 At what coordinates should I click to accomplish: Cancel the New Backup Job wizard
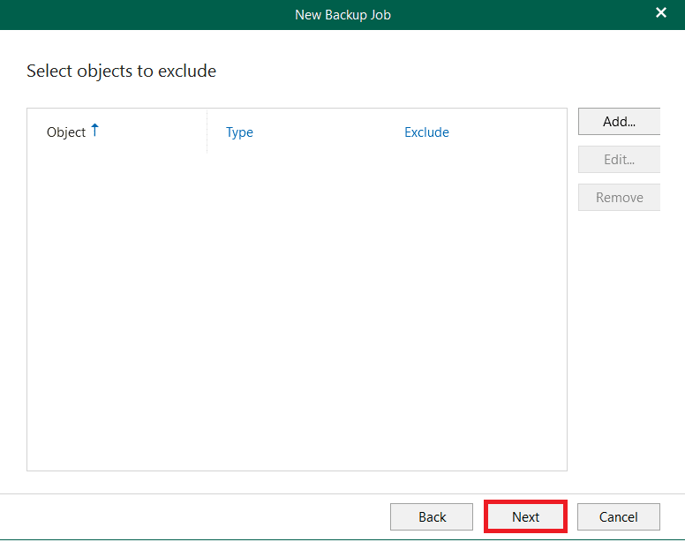coord(618,516)
